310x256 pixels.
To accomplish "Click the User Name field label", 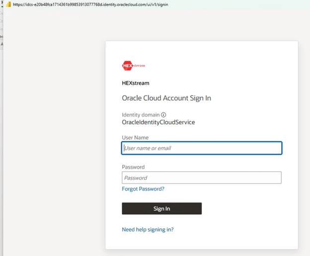I will (x=135, y=137).
